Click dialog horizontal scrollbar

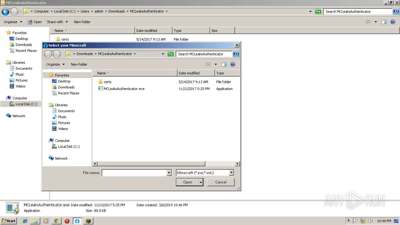coord(151,163)
